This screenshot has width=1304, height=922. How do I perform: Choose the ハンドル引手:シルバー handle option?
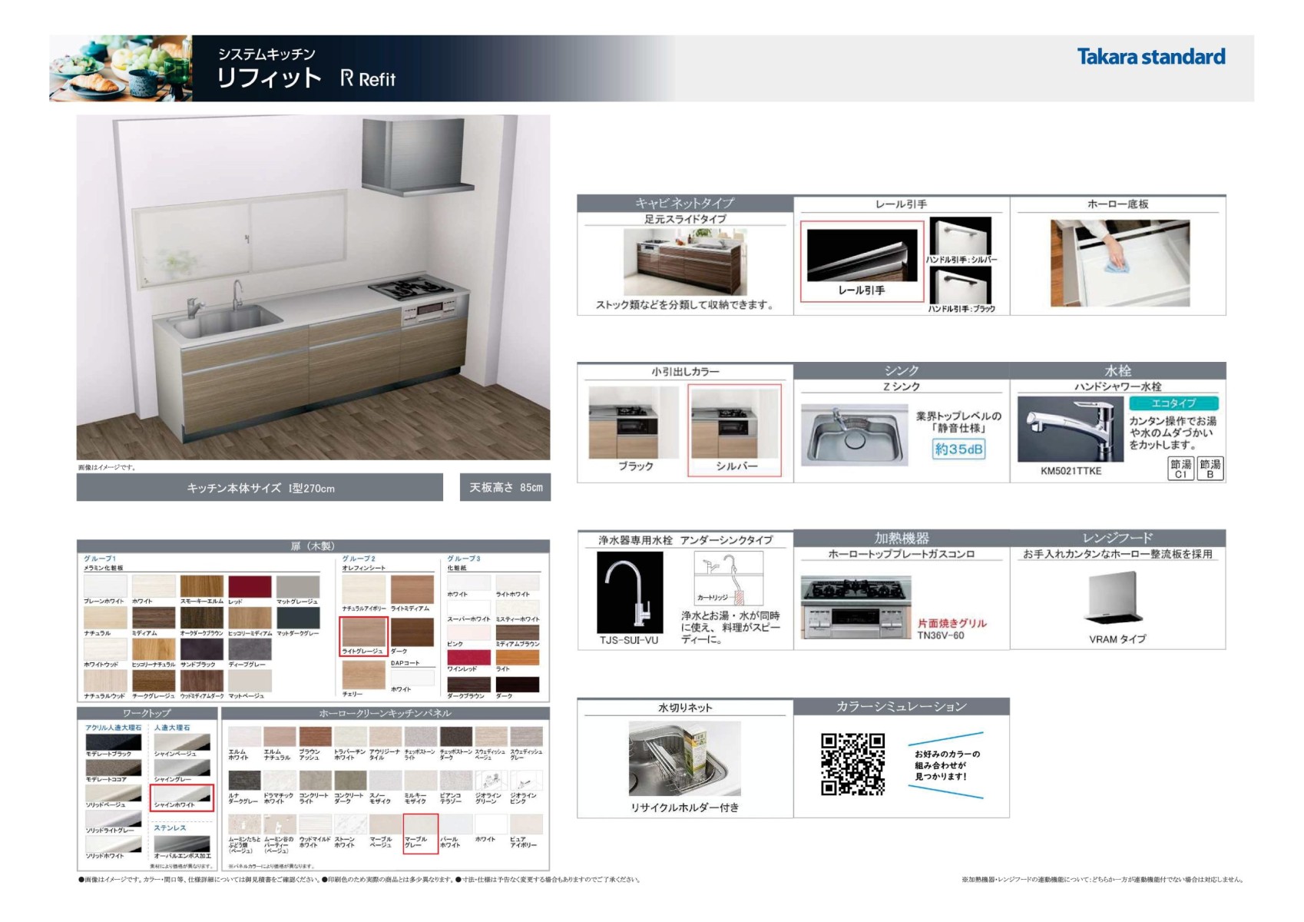pyautogui.click(x=960, y=237)
